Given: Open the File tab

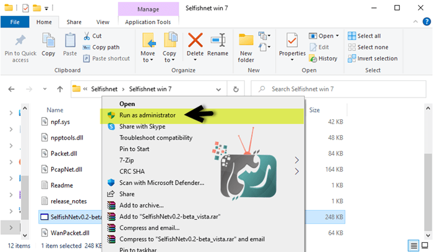Looking at the screenshot, I should (x=15, y=22).
